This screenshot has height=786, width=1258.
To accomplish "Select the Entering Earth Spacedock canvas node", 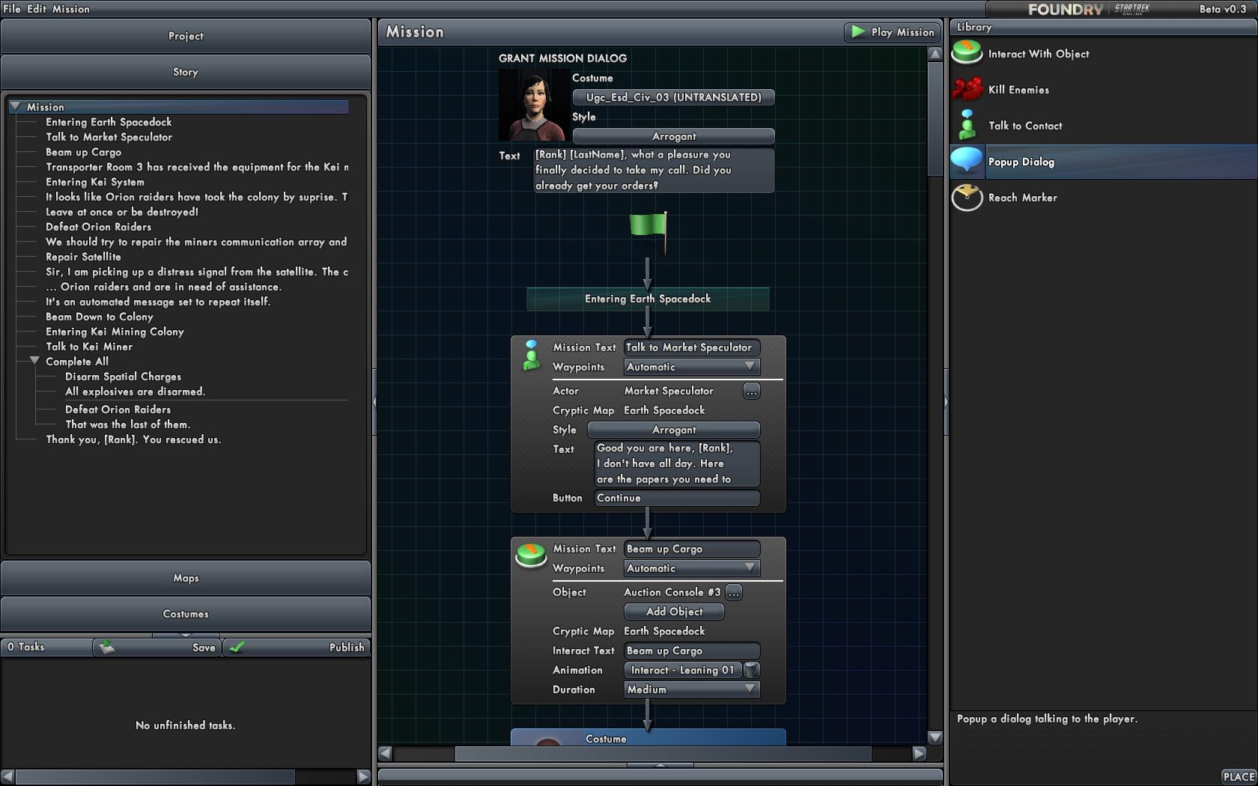I will click(x=648, y=299).
